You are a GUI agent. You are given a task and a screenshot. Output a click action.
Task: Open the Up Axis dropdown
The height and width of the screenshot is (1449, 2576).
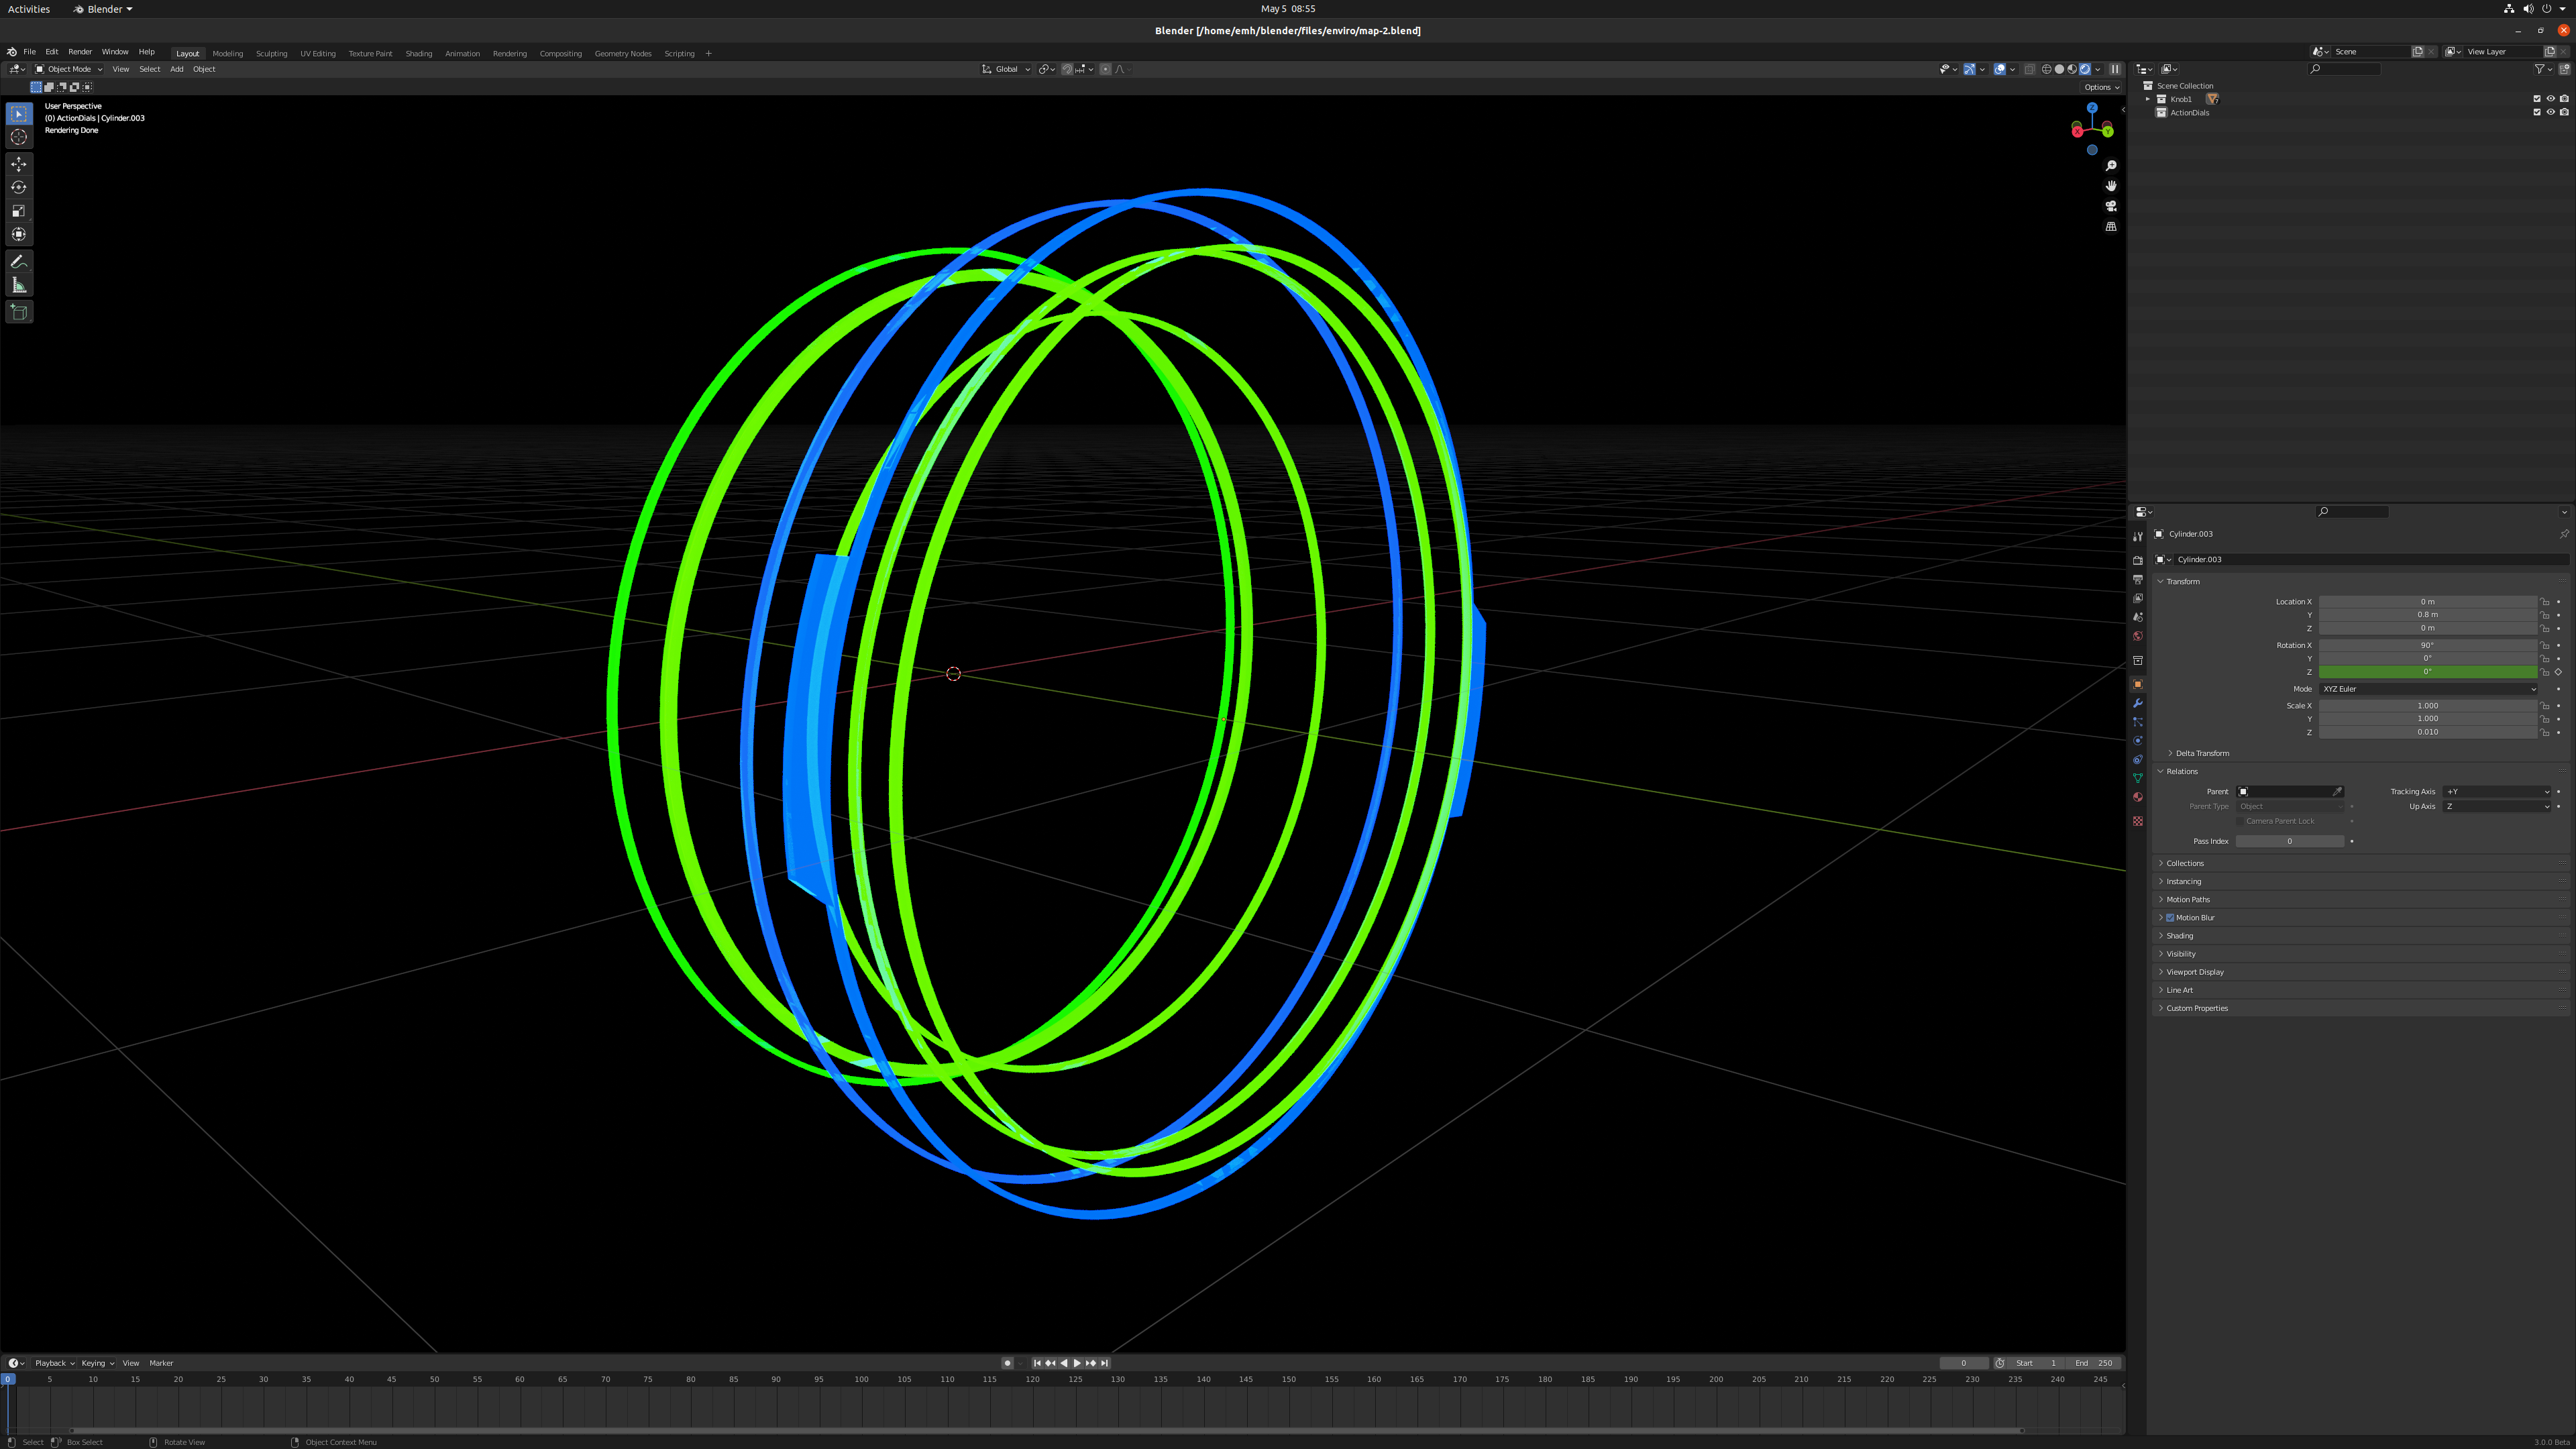click(2496, 807)
